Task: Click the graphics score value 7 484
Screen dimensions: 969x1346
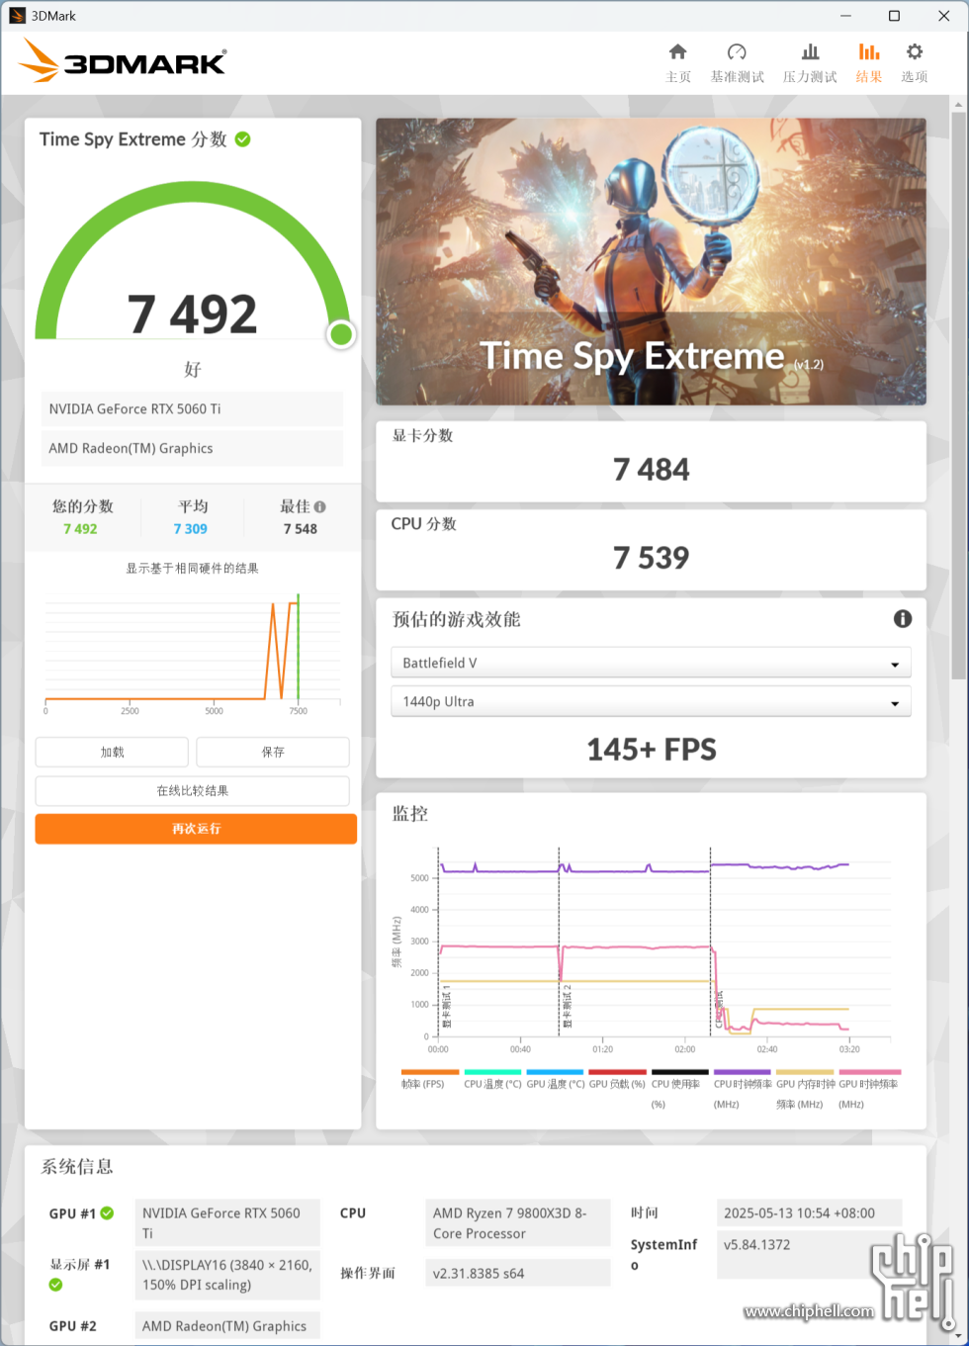Action: (x=651, y=469)
